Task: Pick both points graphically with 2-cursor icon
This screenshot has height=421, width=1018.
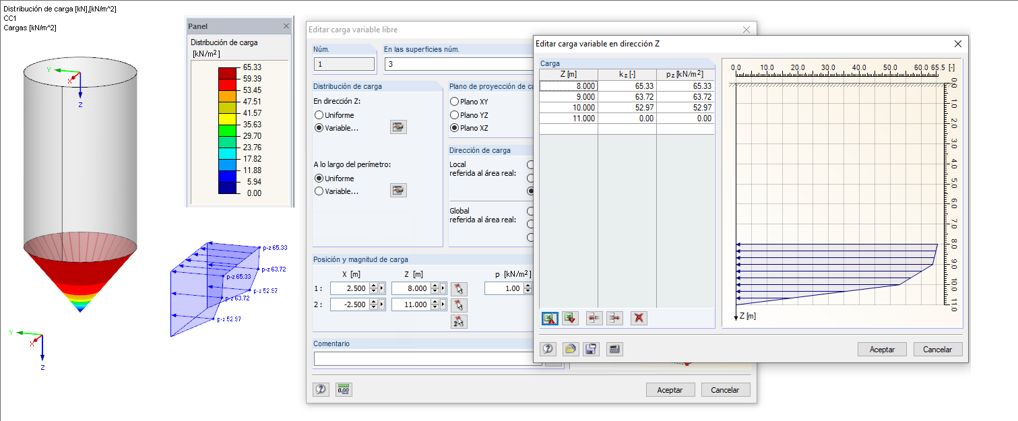Action: tap(459, 321)
